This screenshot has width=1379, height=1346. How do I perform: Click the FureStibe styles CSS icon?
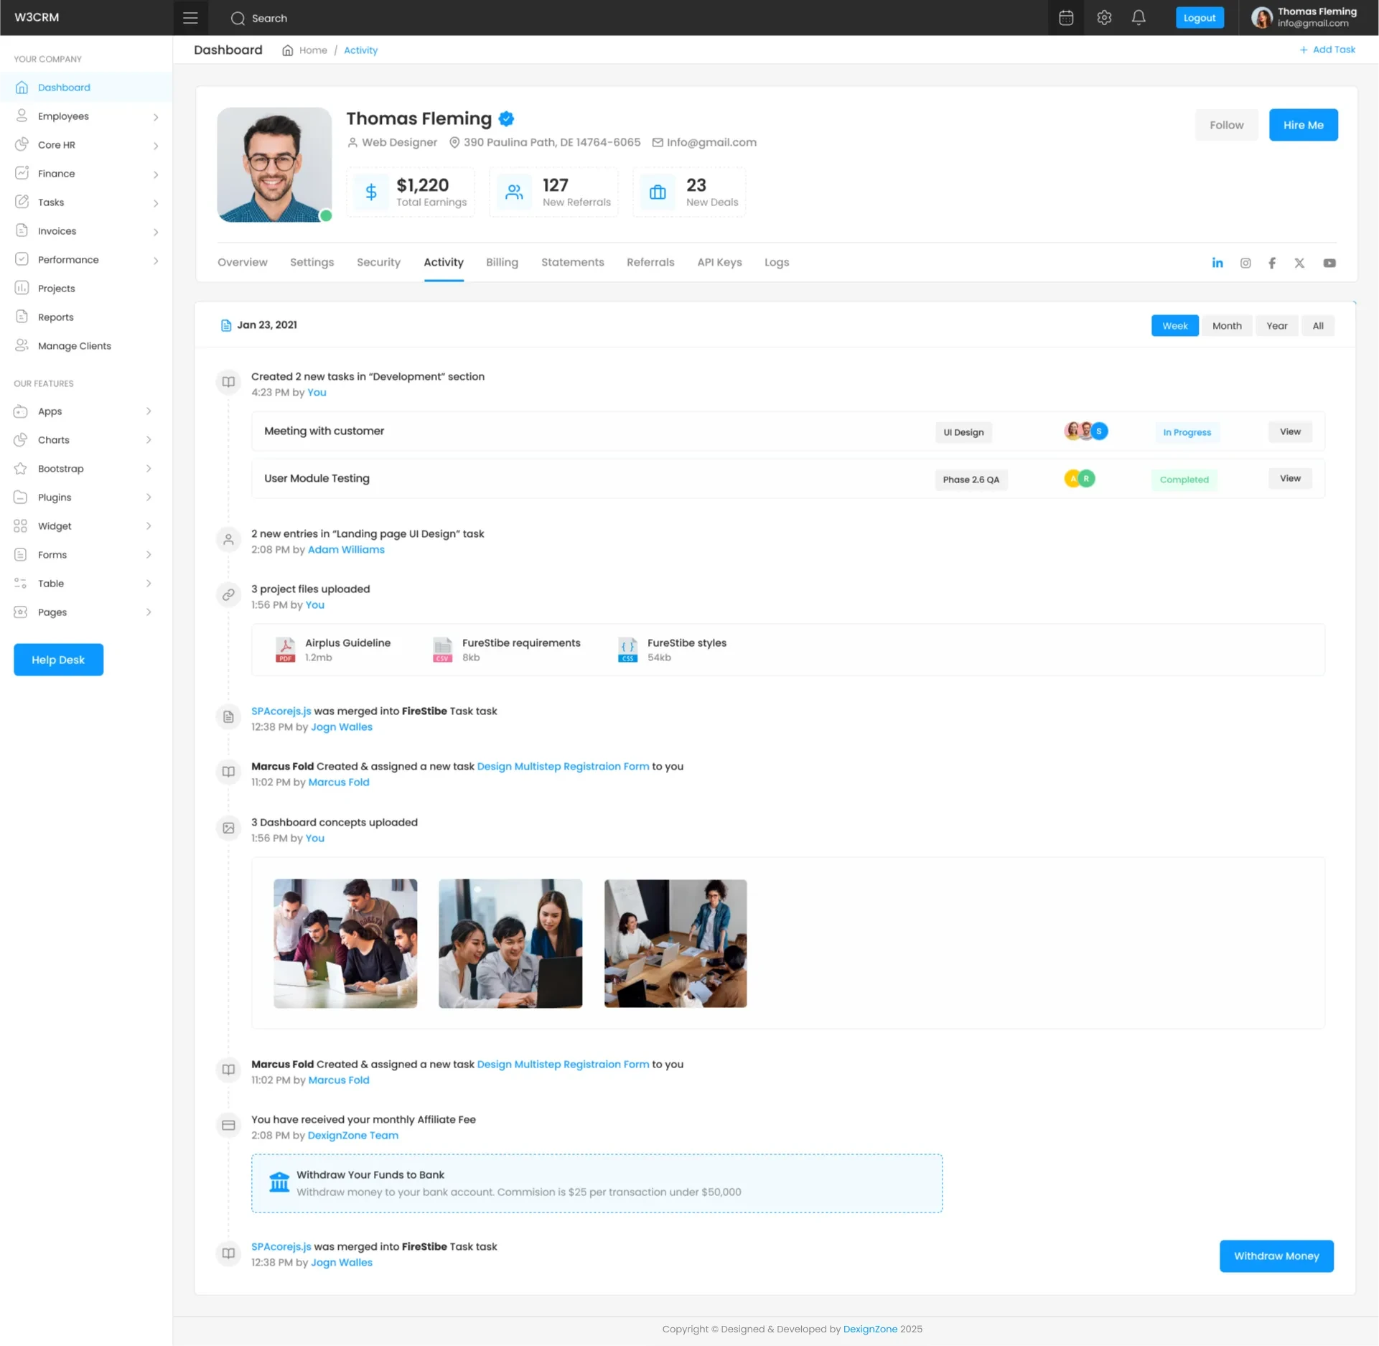click(x=628, y=650)
